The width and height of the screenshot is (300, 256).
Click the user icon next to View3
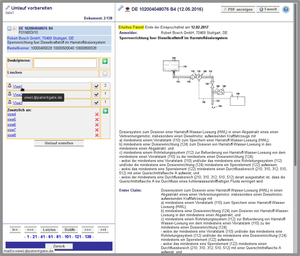pos(10,102)
